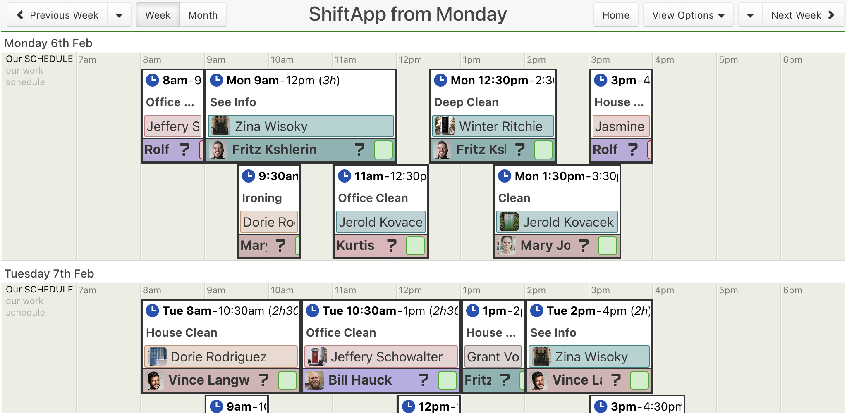
Task: Click clock icon on Mon 9am-12pm shift
Action: coord(216,80)
